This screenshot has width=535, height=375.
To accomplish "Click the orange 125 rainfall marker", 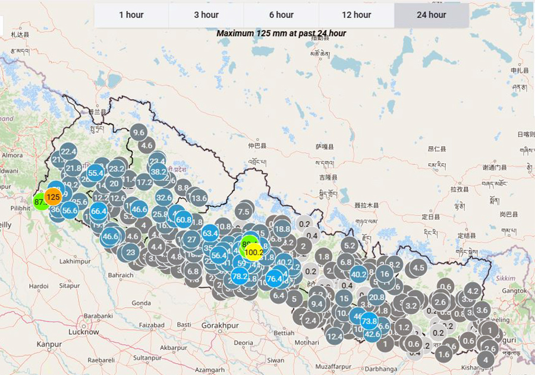I will point(53,197).
